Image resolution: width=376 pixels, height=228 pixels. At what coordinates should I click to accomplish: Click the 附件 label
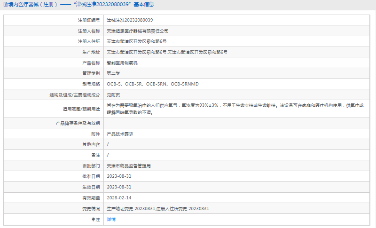pos(95,134)
